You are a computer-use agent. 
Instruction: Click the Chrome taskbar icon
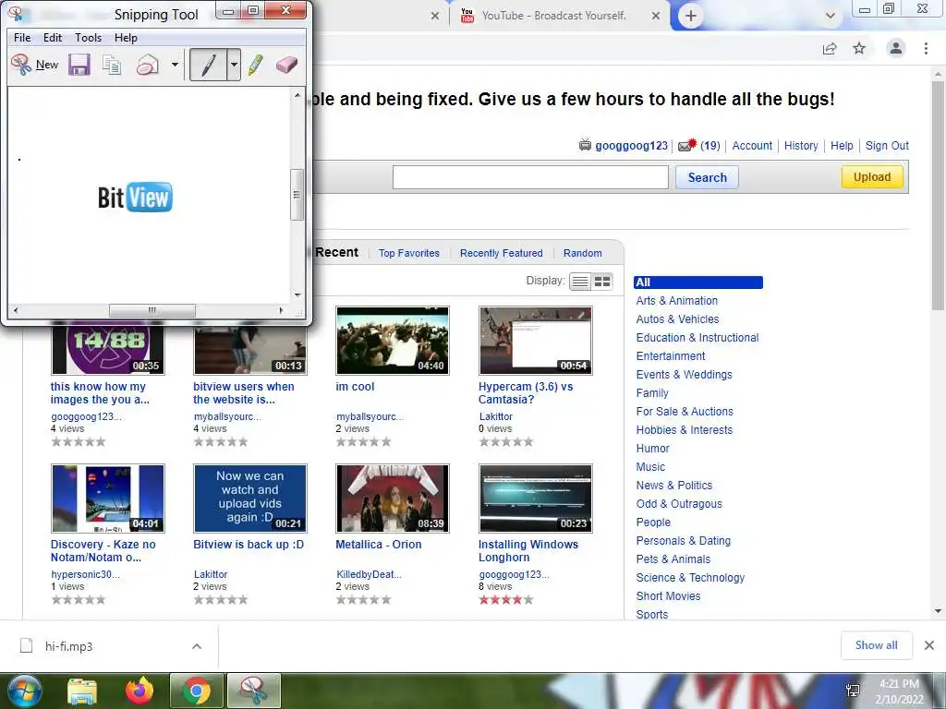coord(197,691)
